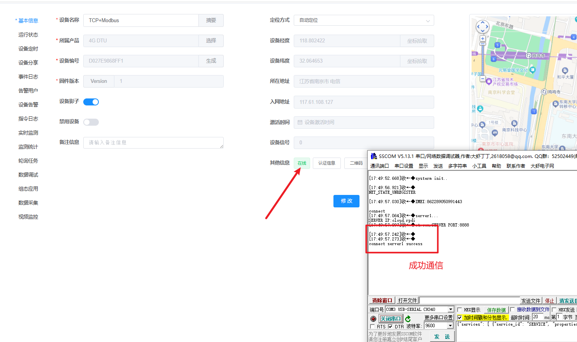Click the green refresh serial port icon
This screenshot has width=577, height=342.
[408, 319]
